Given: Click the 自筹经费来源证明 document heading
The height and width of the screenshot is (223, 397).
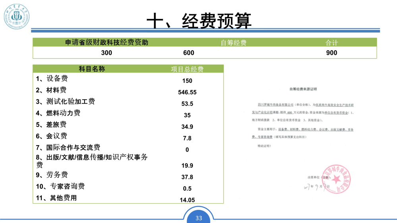Looking at the screenshot, I should pos(303,89).
